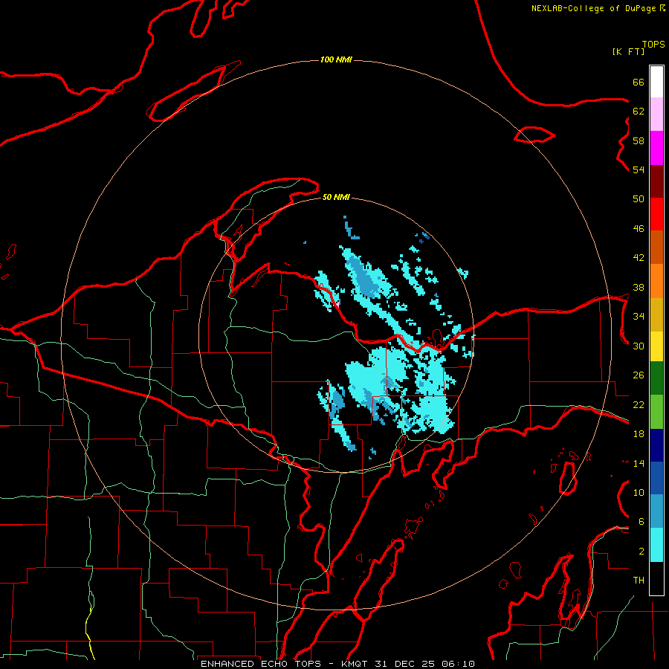Click legend value "34"

click(x=639, y=317)
